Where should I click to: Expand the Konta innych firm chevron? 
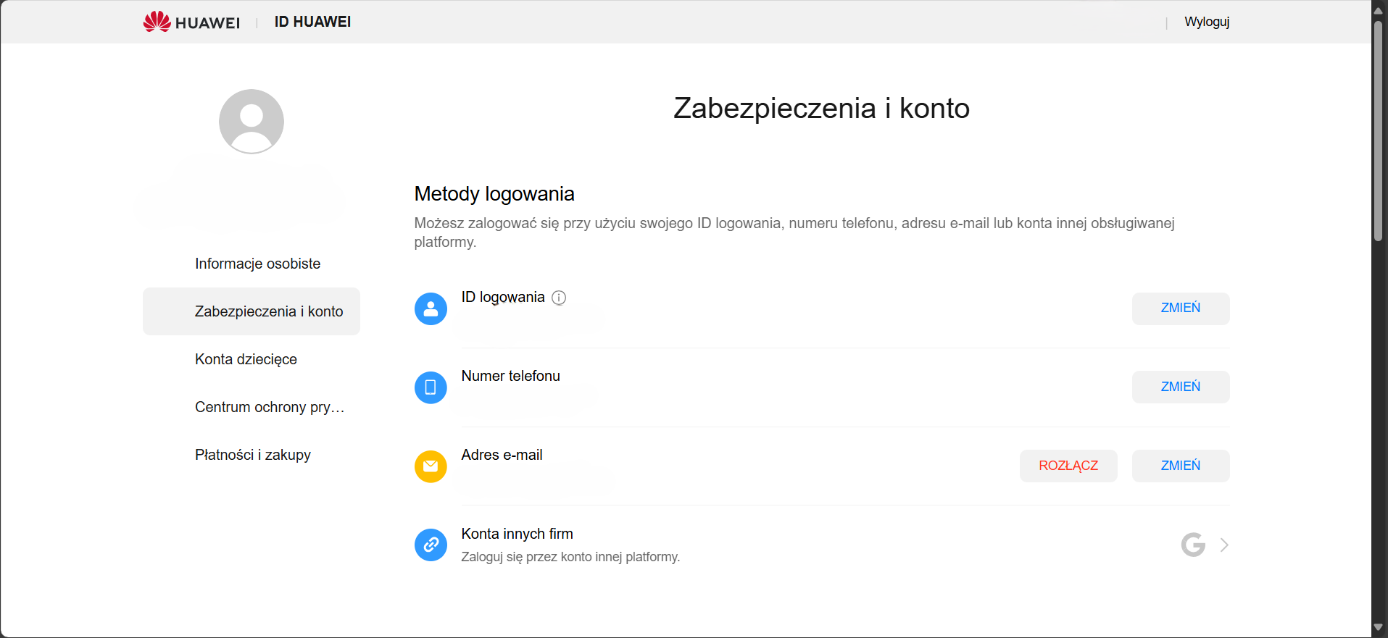point(1224,545)
